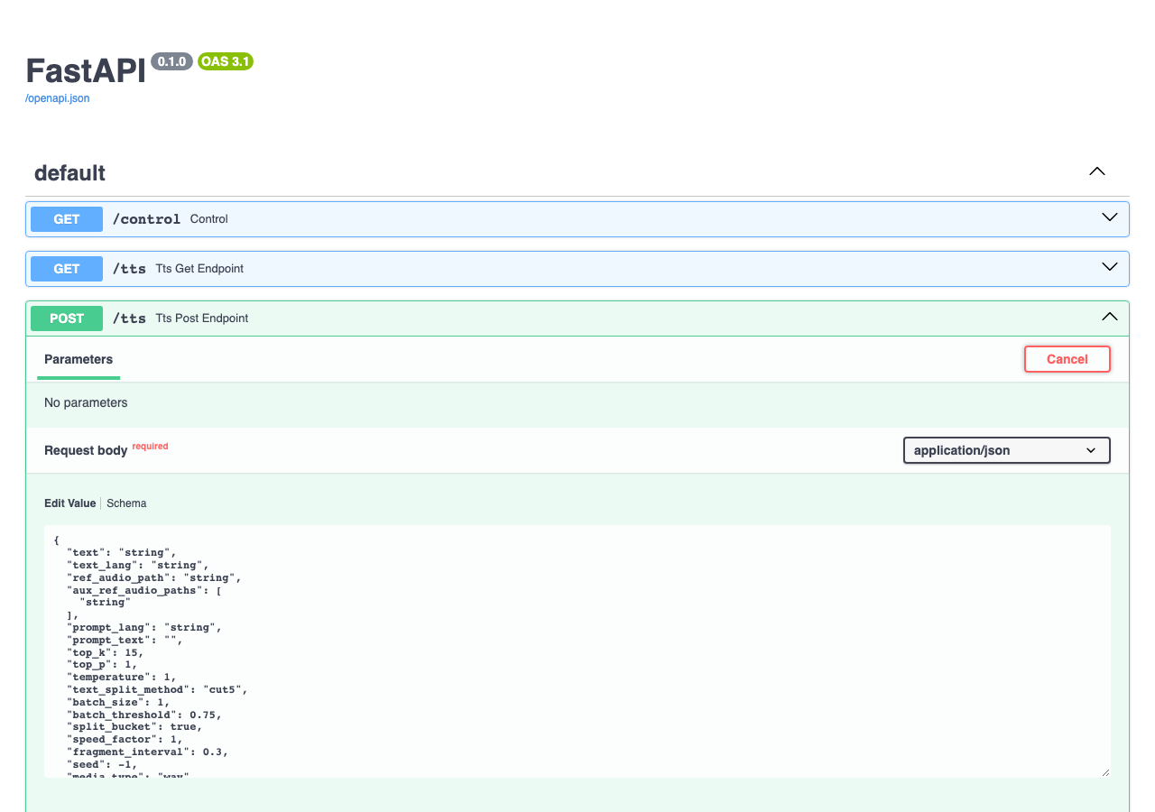Click the POST badge for /tts
Viewport: 1155px width, 812px height.
click(x=67, y=318)
